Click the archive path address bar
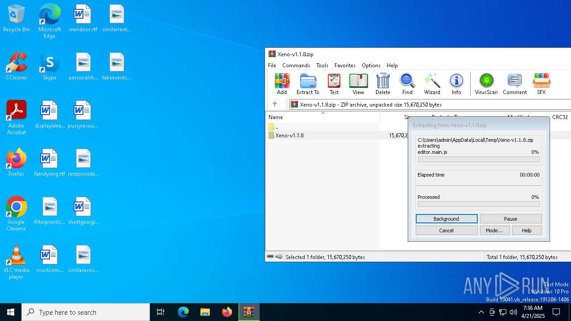Screen dimensions: 571x321 (x=430, y=104)
